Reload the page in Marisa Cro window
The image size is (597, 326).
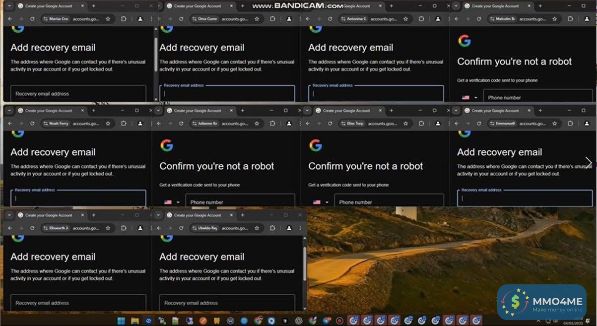[x=32, y=19]
